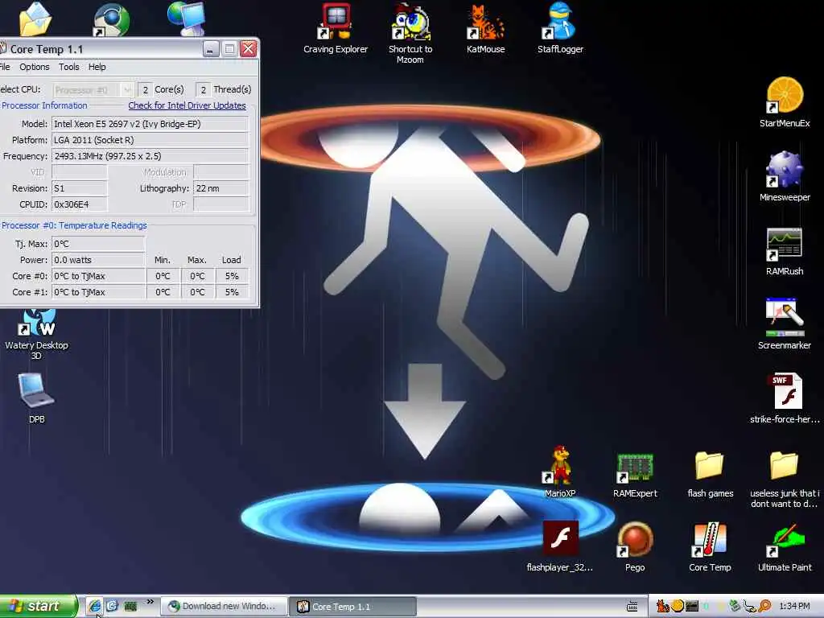The width and height of the screenshot is (824, 618).
Task: Launch Internet Explorer from Quick Launch
Action: point(95,606)
